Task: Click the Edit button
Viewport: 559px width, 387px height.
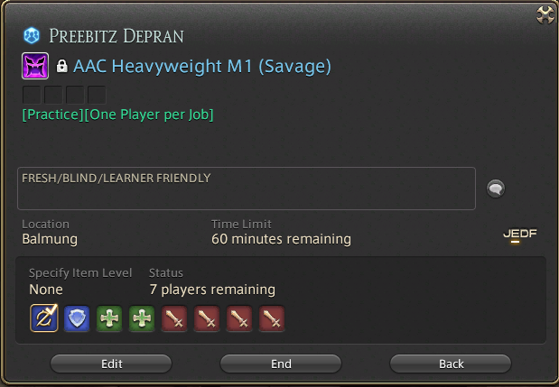Action: click(111, 364)
